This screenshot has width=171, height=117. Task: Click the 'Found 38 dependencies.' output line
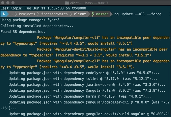tap(23, 32)
